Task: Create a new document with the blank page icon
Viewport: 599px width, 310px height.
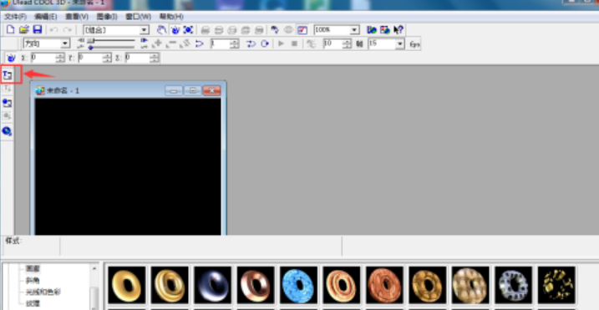Action: click(11, 30)
